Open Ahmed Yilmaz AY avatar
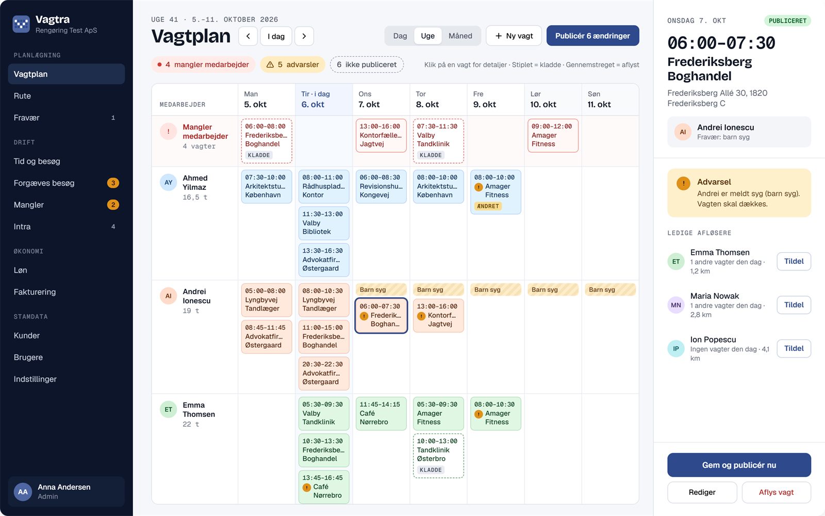 tap(168, 183)
